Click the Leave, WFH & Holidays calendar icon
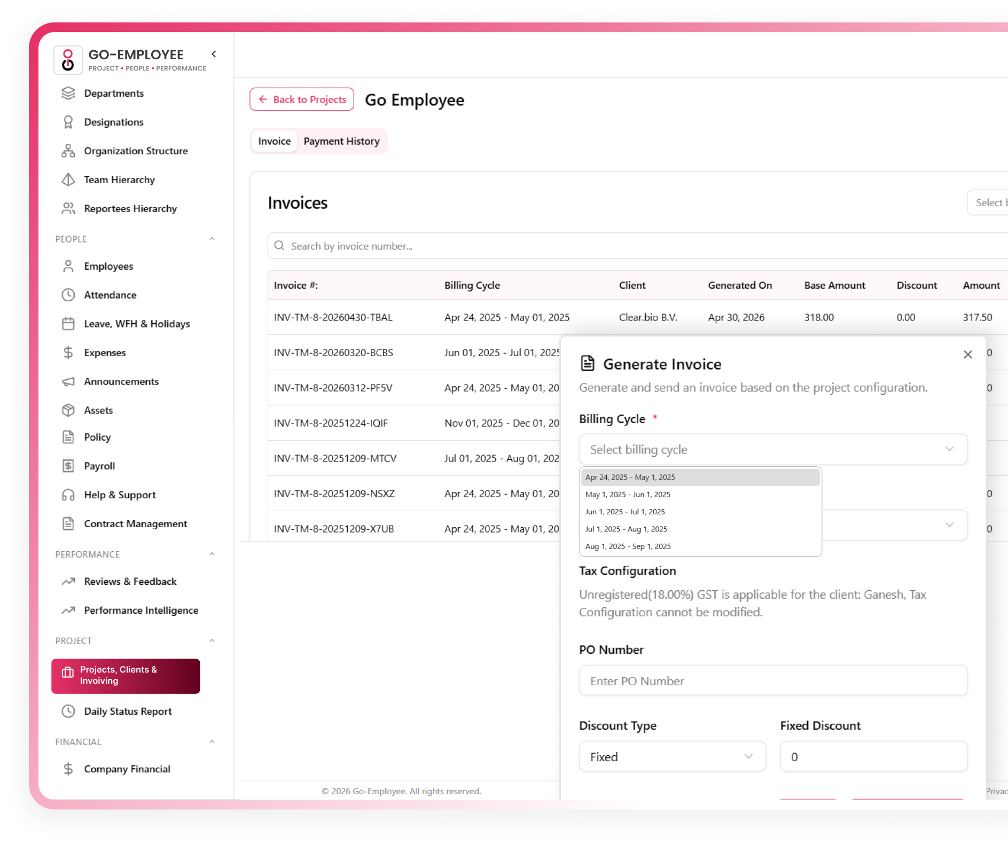The height and width of the screenshot is (845, 1008). (x=68, y=324)
